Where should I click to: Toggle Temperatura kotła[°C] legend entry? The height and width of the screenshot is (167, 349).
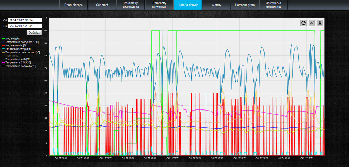click(x=18, y=59)
